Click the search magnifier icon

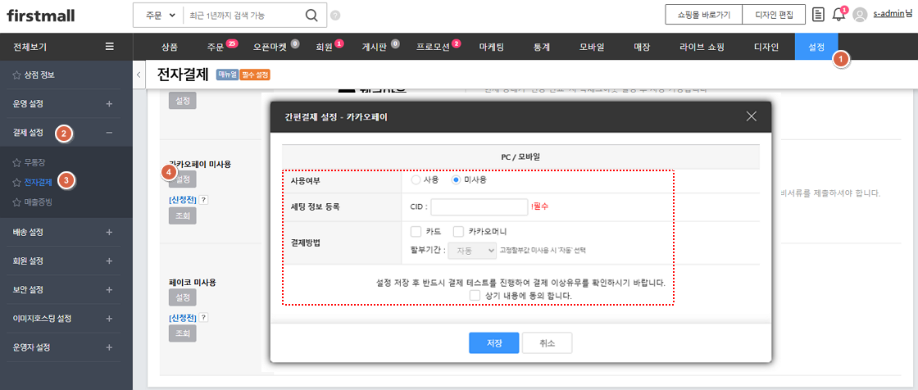pos(312,16)
